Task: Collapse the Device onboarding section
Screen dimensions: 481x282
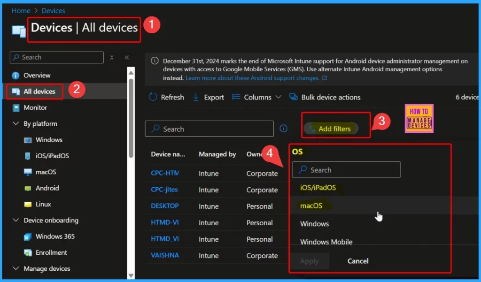Action: click(x=16, y=220)
